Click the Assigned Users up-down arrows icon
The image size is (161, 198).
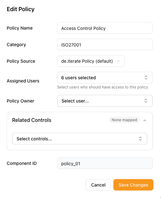pyautogui.click(x=146, y=78)
